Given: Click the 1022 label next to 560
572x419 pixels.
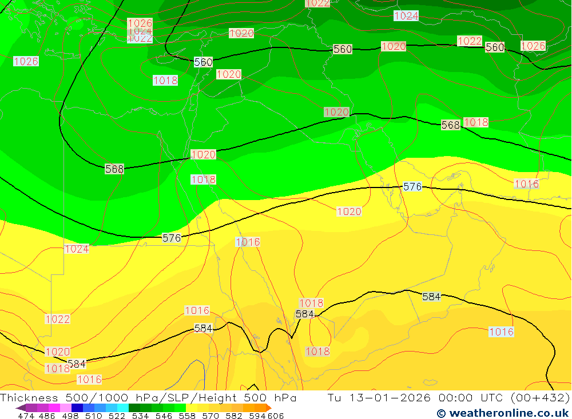Looking at the screenshot, I should pyautogui.click(x=470, y=41).
